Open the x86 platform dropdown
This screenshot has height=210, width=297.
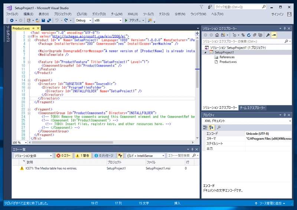click(108, 20)
